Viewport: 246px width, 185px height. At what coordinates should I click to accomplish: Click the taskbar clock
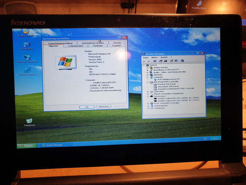pos(216,138)
